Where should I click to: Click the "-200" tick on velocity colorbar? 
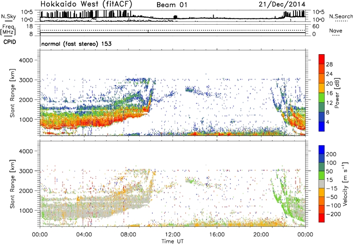pos(334,214)
